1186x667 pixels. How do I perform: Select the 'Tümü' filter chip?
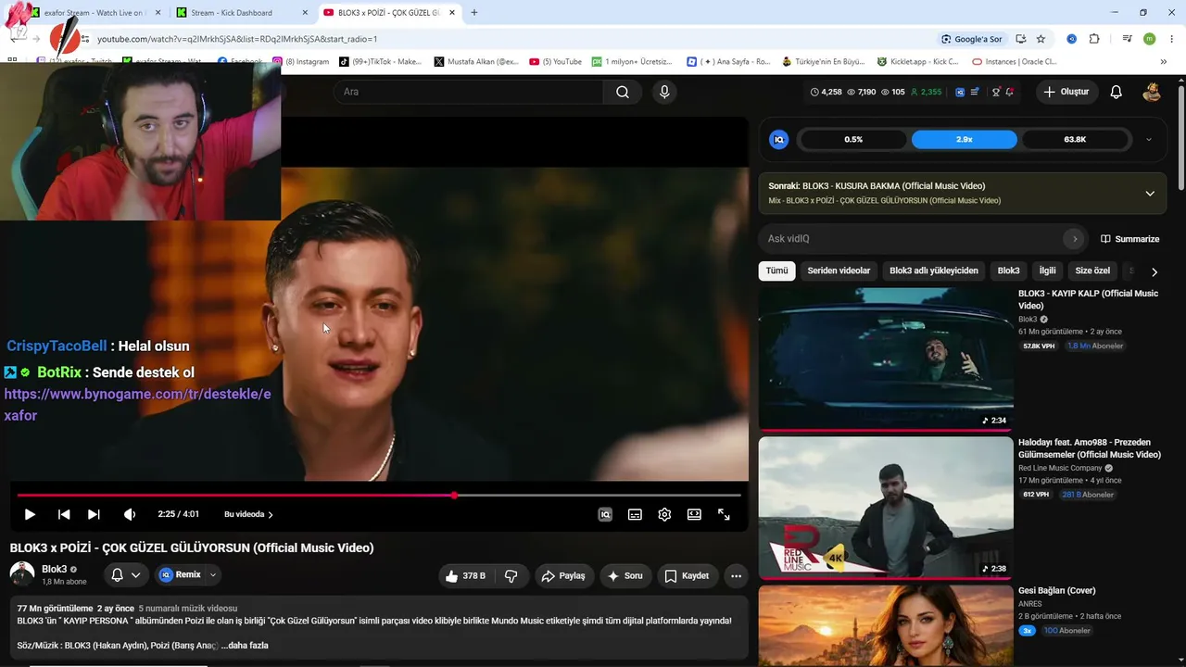776,271
